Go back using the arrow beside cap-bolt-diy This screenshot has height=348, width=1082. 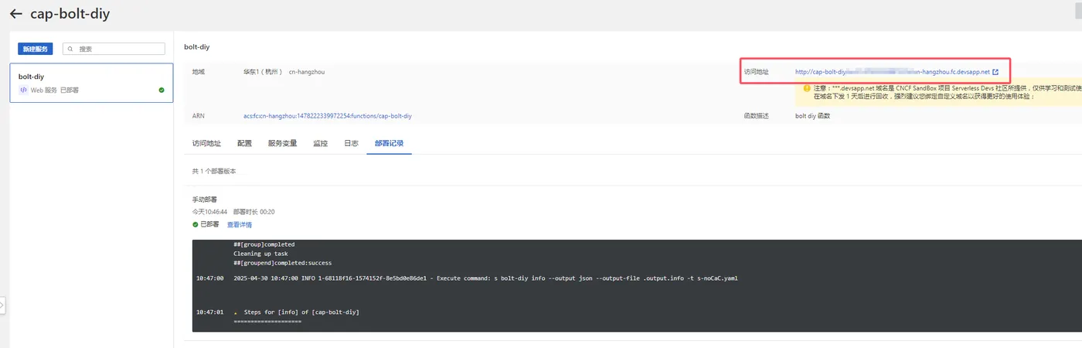[15, 14]
